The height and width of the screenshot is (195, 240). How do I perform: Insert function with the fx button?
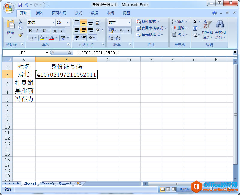click(70, 53)
